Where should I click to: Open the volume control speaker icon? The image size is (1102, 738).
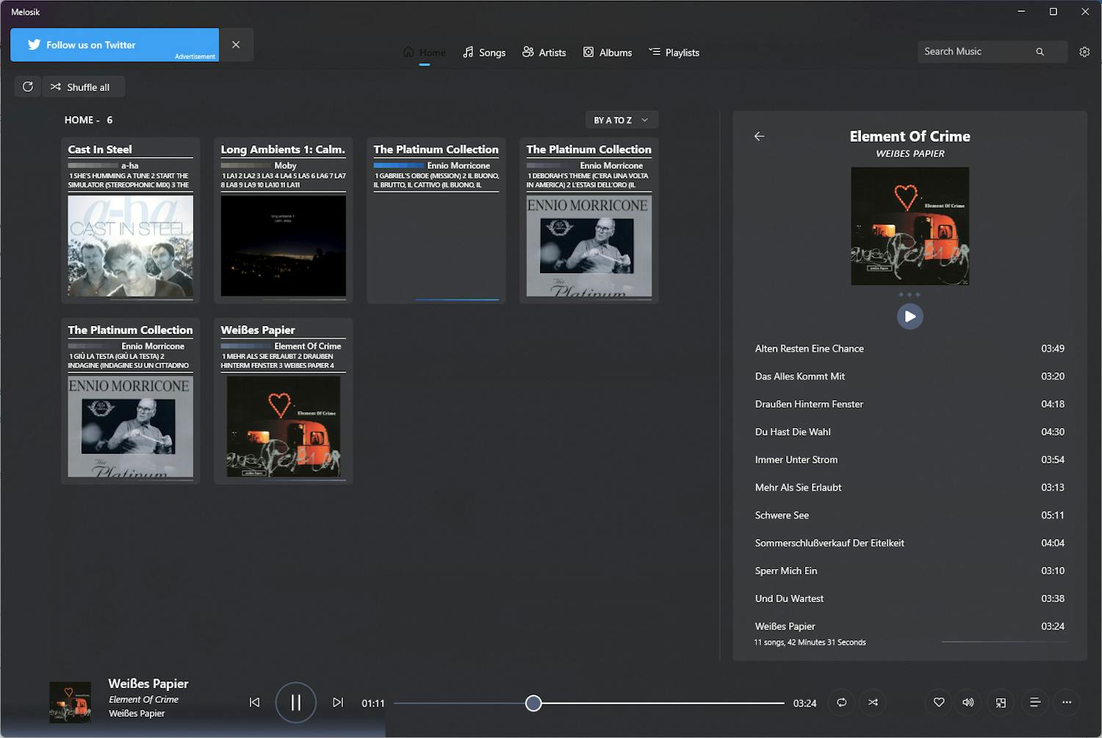coord(968,703)
